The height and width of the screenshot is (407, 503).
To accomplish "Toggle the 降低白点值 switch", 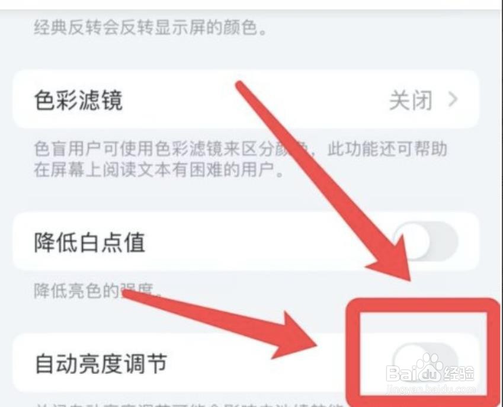I will click(x=425, y=241).
